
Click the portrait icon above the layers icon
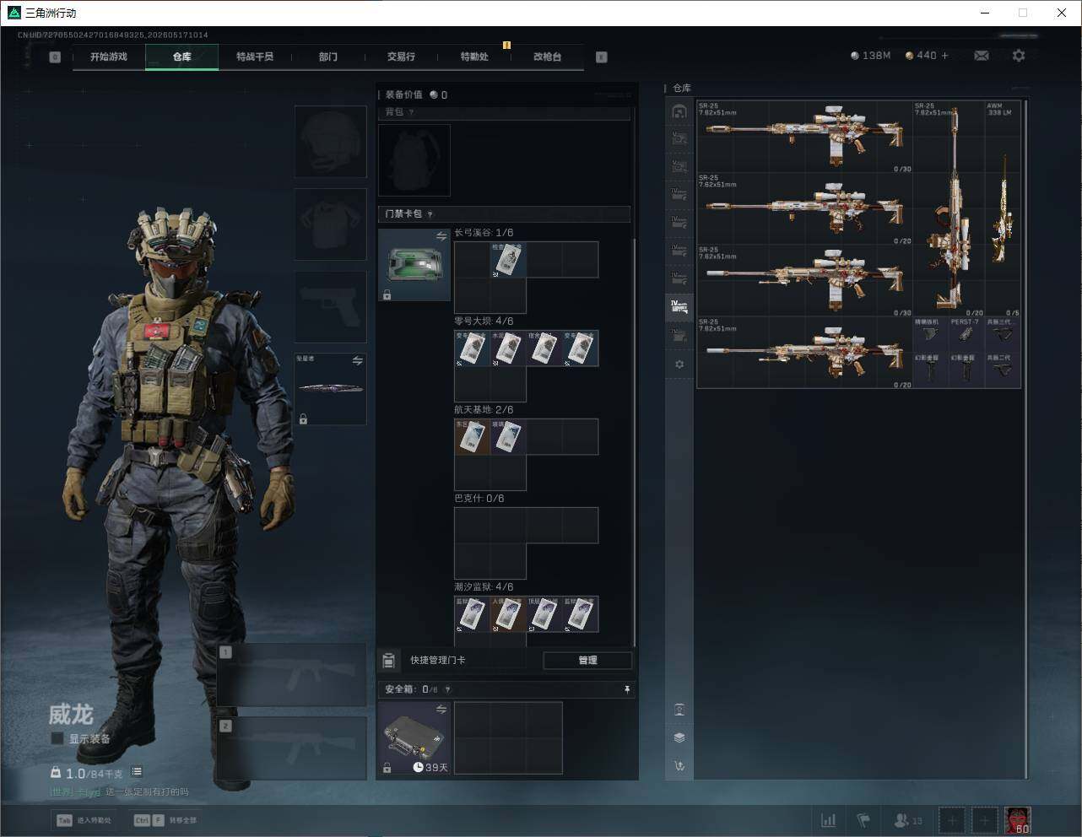coord(679,710)
